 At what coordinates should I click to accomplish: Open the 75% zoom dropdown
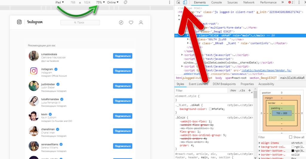[100, 2]
